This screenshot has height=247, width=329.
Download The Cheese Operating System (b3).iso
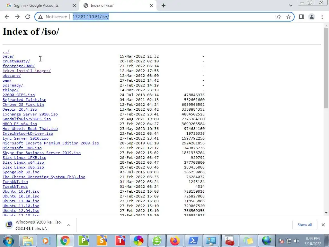(44, 177)
